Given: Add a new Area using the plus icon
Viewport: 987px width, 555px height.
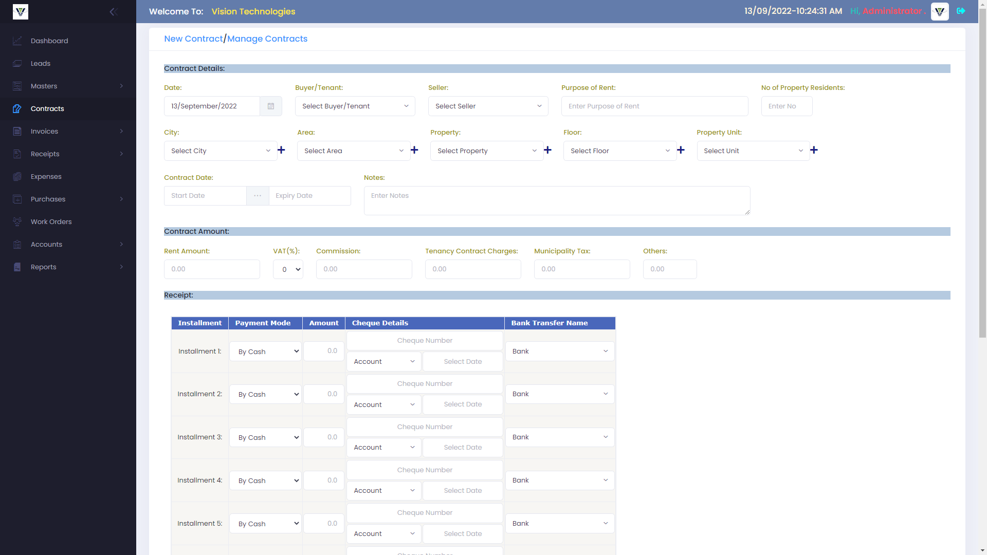Looking at the screenshot, I should (414, 150).
